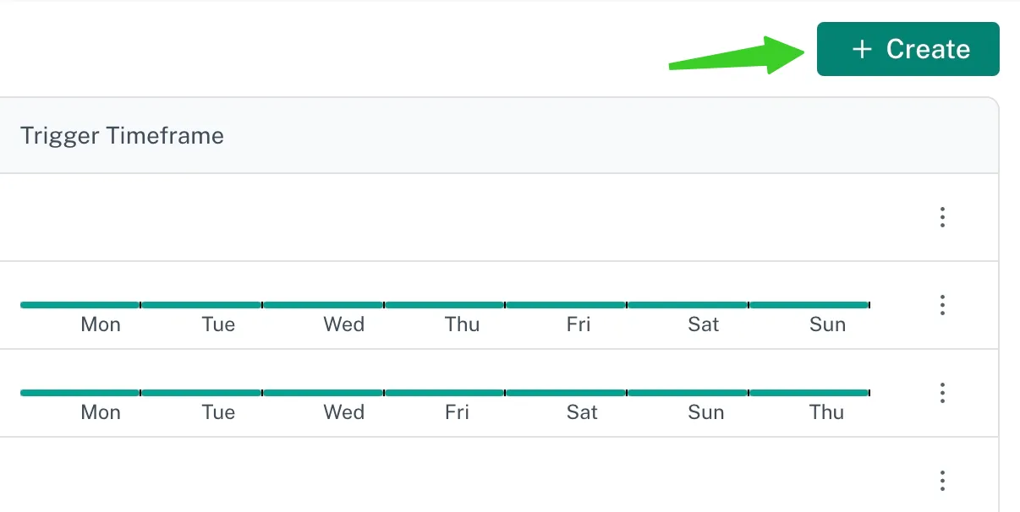Click the green Create button
1020x512 pixels.
click(x=908, y=49)
